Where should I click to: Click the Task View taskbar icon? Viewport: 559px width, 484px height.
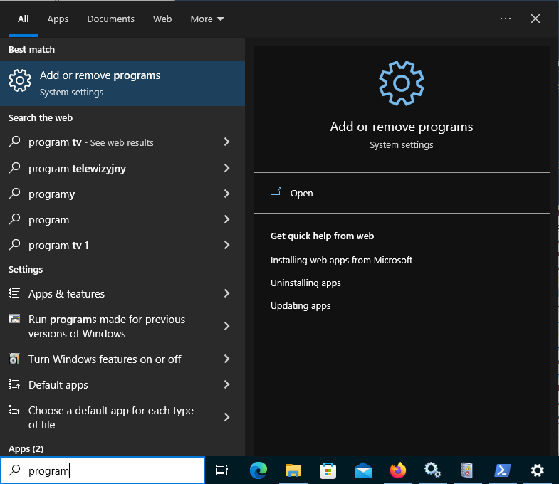(222, 470)
